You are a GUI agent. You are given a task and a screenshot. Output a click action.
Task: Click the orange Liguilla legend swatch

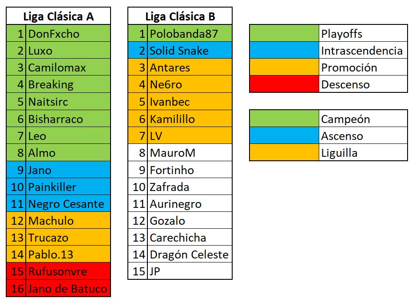point(284,152)
